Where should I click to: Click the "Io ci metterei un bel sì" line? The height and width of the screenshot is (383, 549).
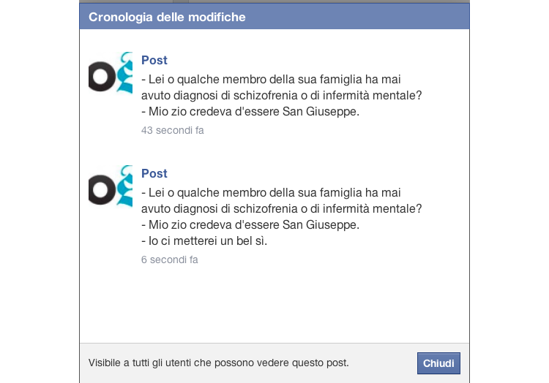coord(204,241)
